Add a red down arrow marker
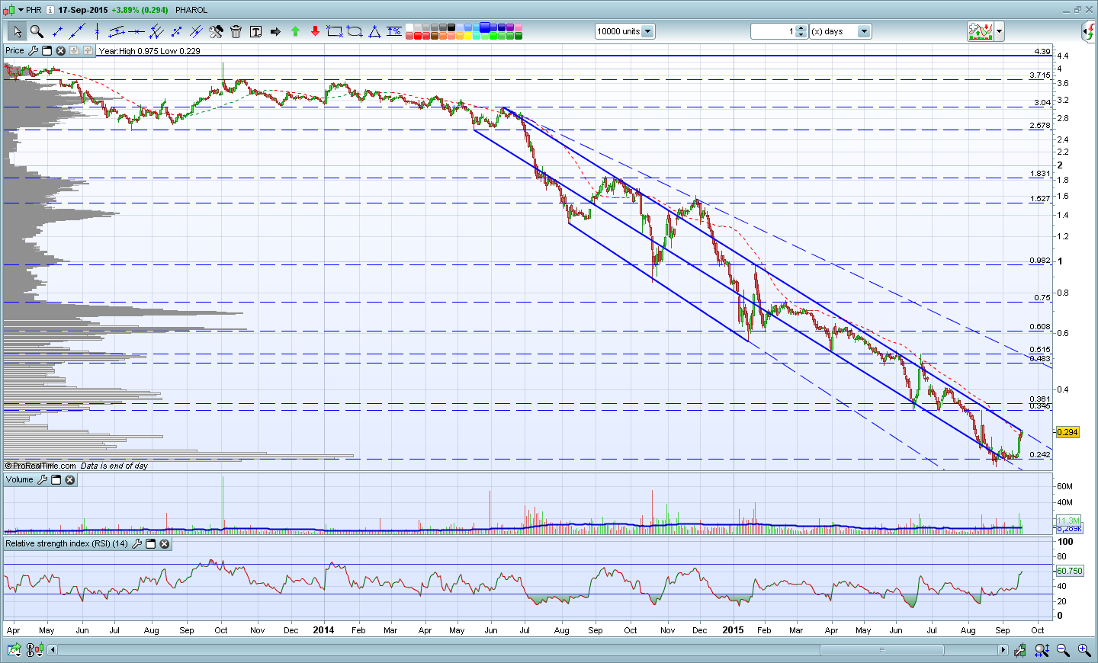Screen dimensions: 1098x663 [x=315, y=31]
